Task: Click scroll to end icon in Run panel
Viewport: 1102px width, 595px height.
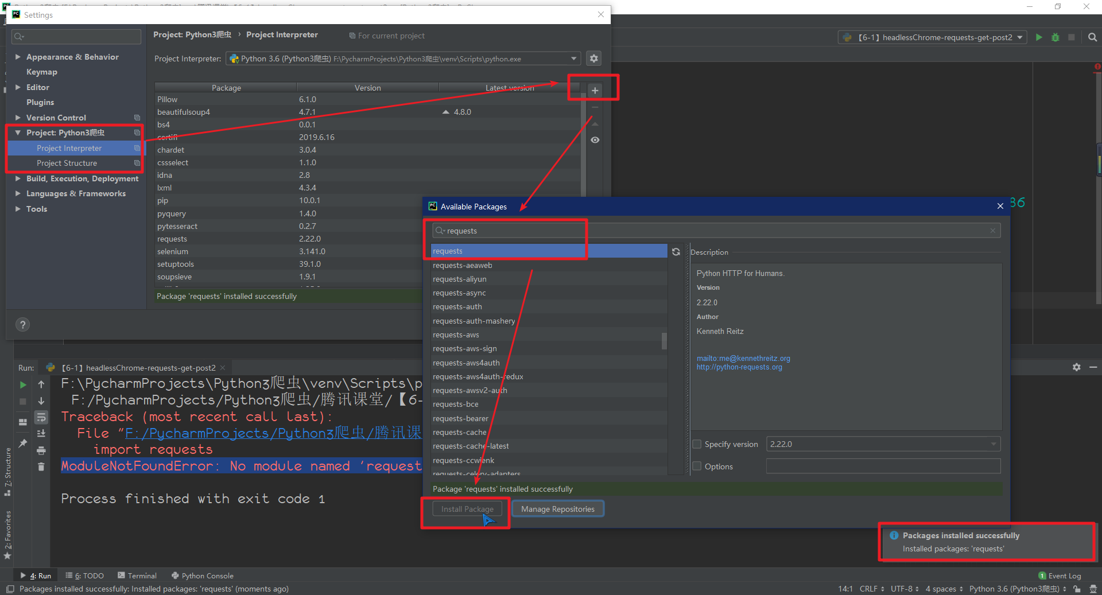Action: pyautogui.click(x=41, y=434)
